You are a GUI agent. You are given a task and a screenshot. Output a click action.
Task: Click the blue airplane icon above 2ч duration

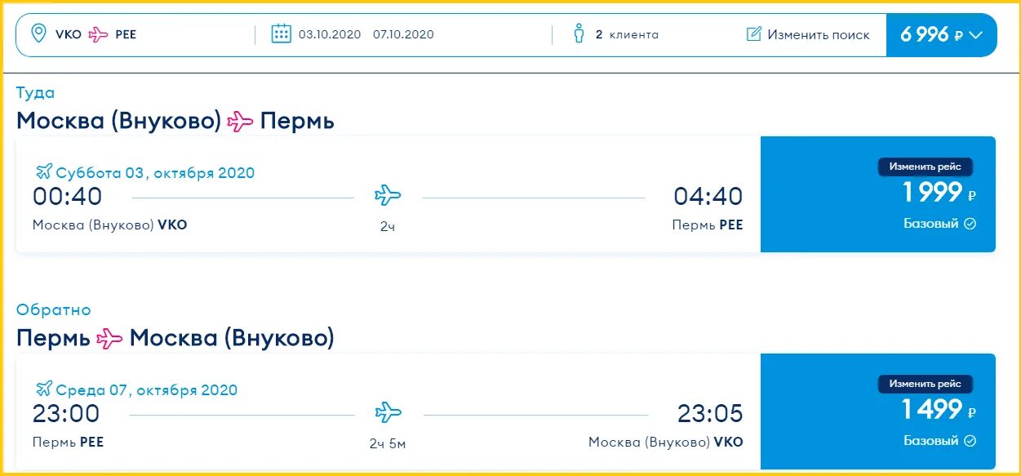coord(388,195)
